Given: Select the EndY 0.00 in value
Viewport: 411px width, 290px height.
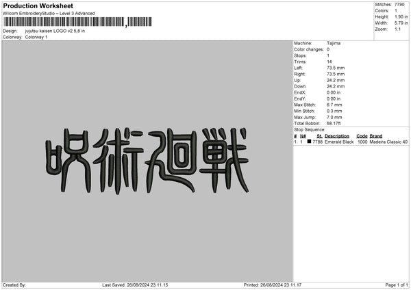Looking at the screenshot, I should [334, 99].
